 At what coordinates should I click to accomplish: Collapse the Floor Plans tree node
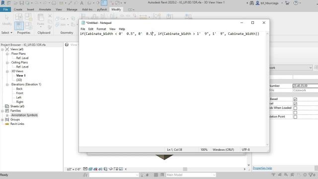point(7,54)
